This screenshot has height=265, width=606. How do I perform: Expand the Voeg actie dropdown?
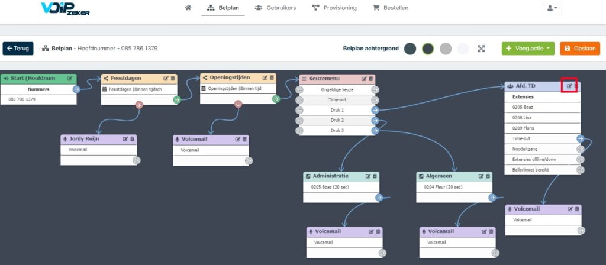[528, 49]
